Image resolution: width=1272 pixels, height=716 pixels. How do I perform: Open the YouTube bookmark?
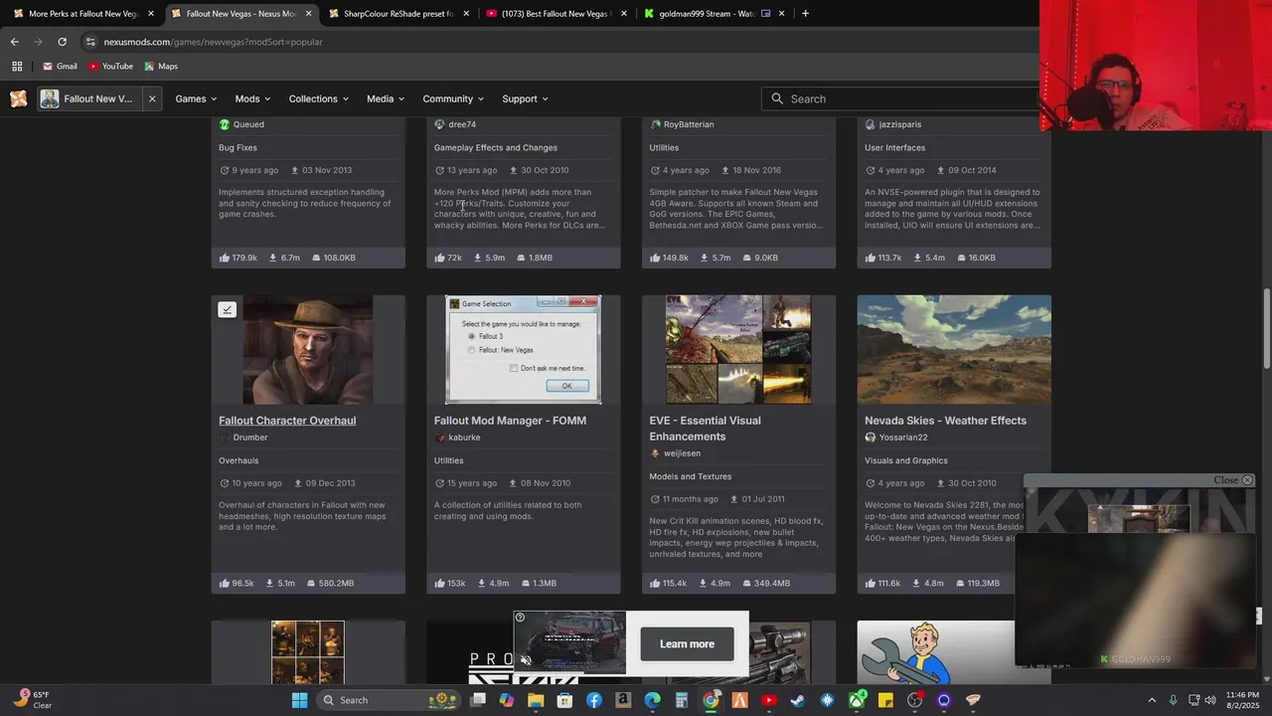coord(110,67)
